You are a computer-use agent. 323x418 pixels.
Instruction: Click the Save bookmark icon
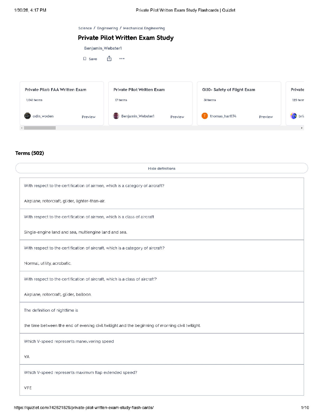(x=85, y=59)
